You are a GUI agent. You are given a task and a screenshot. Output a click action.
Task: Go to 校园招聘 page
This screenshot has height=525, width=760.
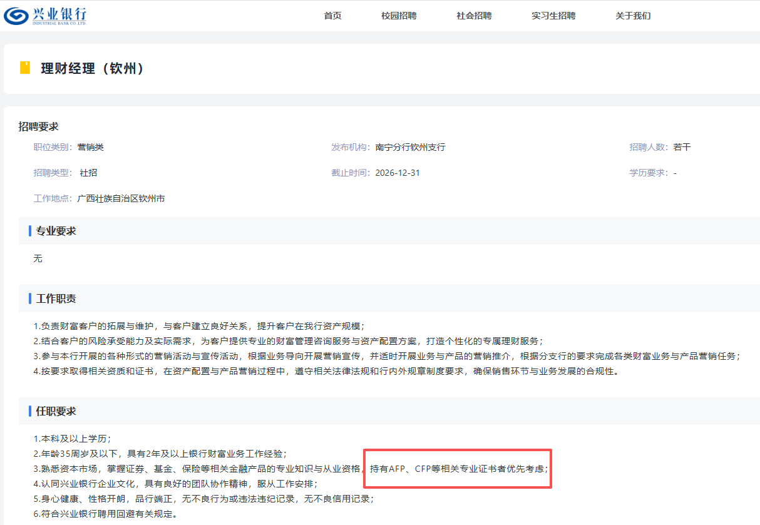pyautogui.click(x=399, y=16)
